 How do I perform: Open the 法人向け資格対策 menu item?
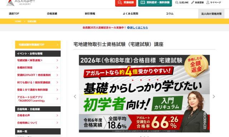(x=211, y=14)
